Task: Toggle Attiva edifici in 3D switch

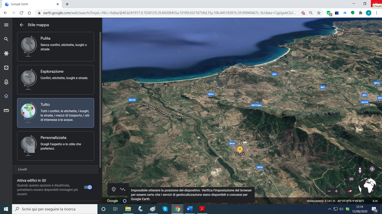Action: coord(88,187)
